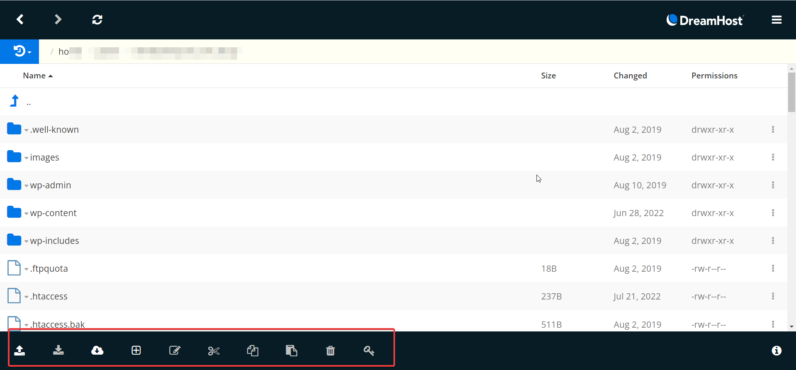Expand dropdown arrow beside wp-admin

click(x=26, y=186)
